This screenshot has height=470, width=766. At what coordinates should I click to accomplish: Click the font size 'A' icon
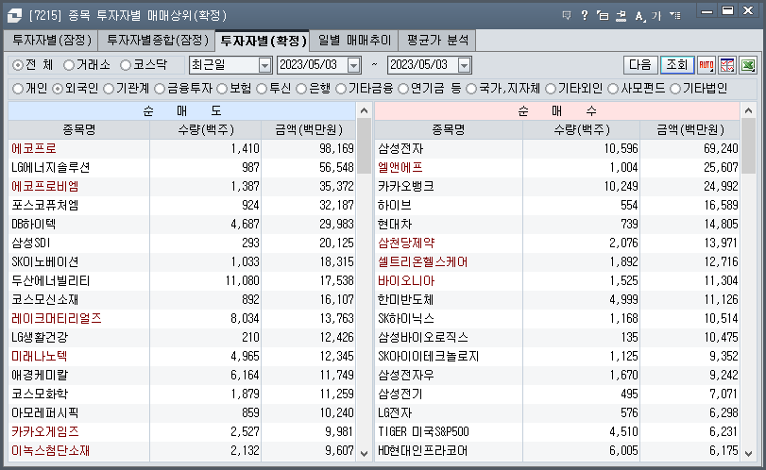click(x=639, y=16)
